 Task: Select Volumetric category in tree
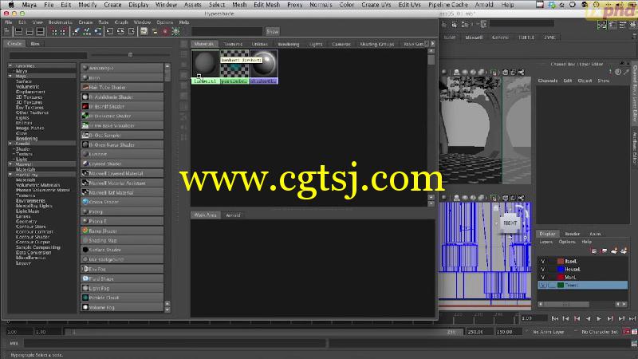pyautogui.click(x=28, y=87)
